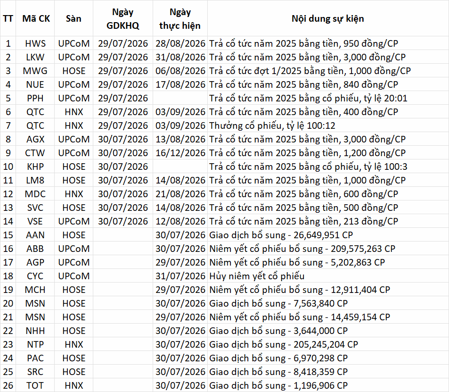Click the AAN additional trading event cell

(x=328, y=235)
